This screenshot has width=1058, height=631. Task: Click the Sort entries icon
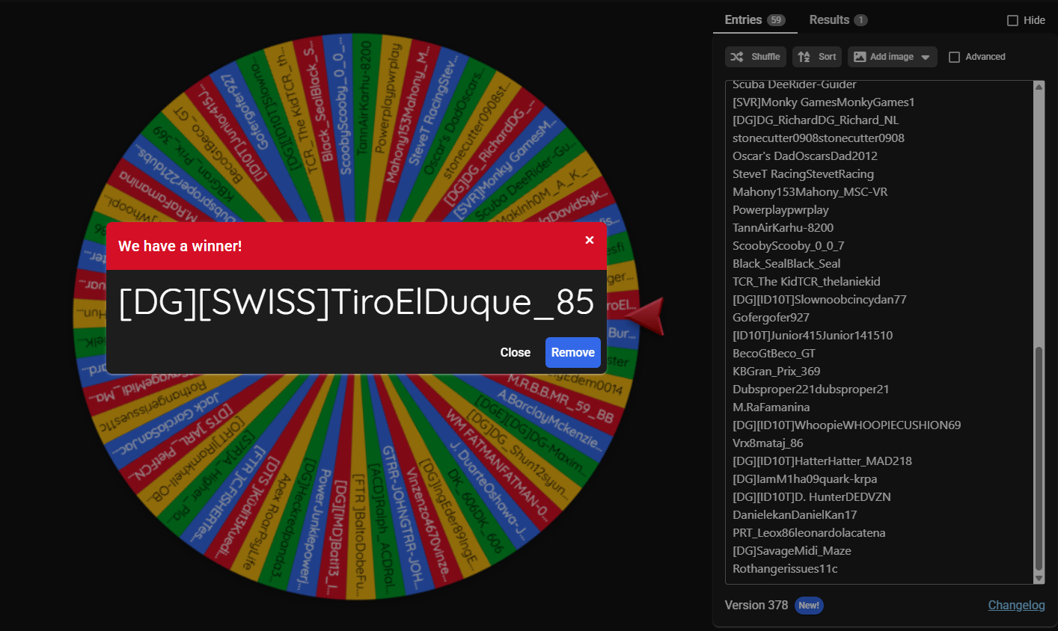pyautogui.click(x=804, y=57)
